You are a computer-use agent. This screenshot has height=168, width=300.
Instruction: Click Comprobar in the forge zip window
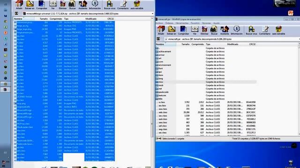click(x=42, y=5)
